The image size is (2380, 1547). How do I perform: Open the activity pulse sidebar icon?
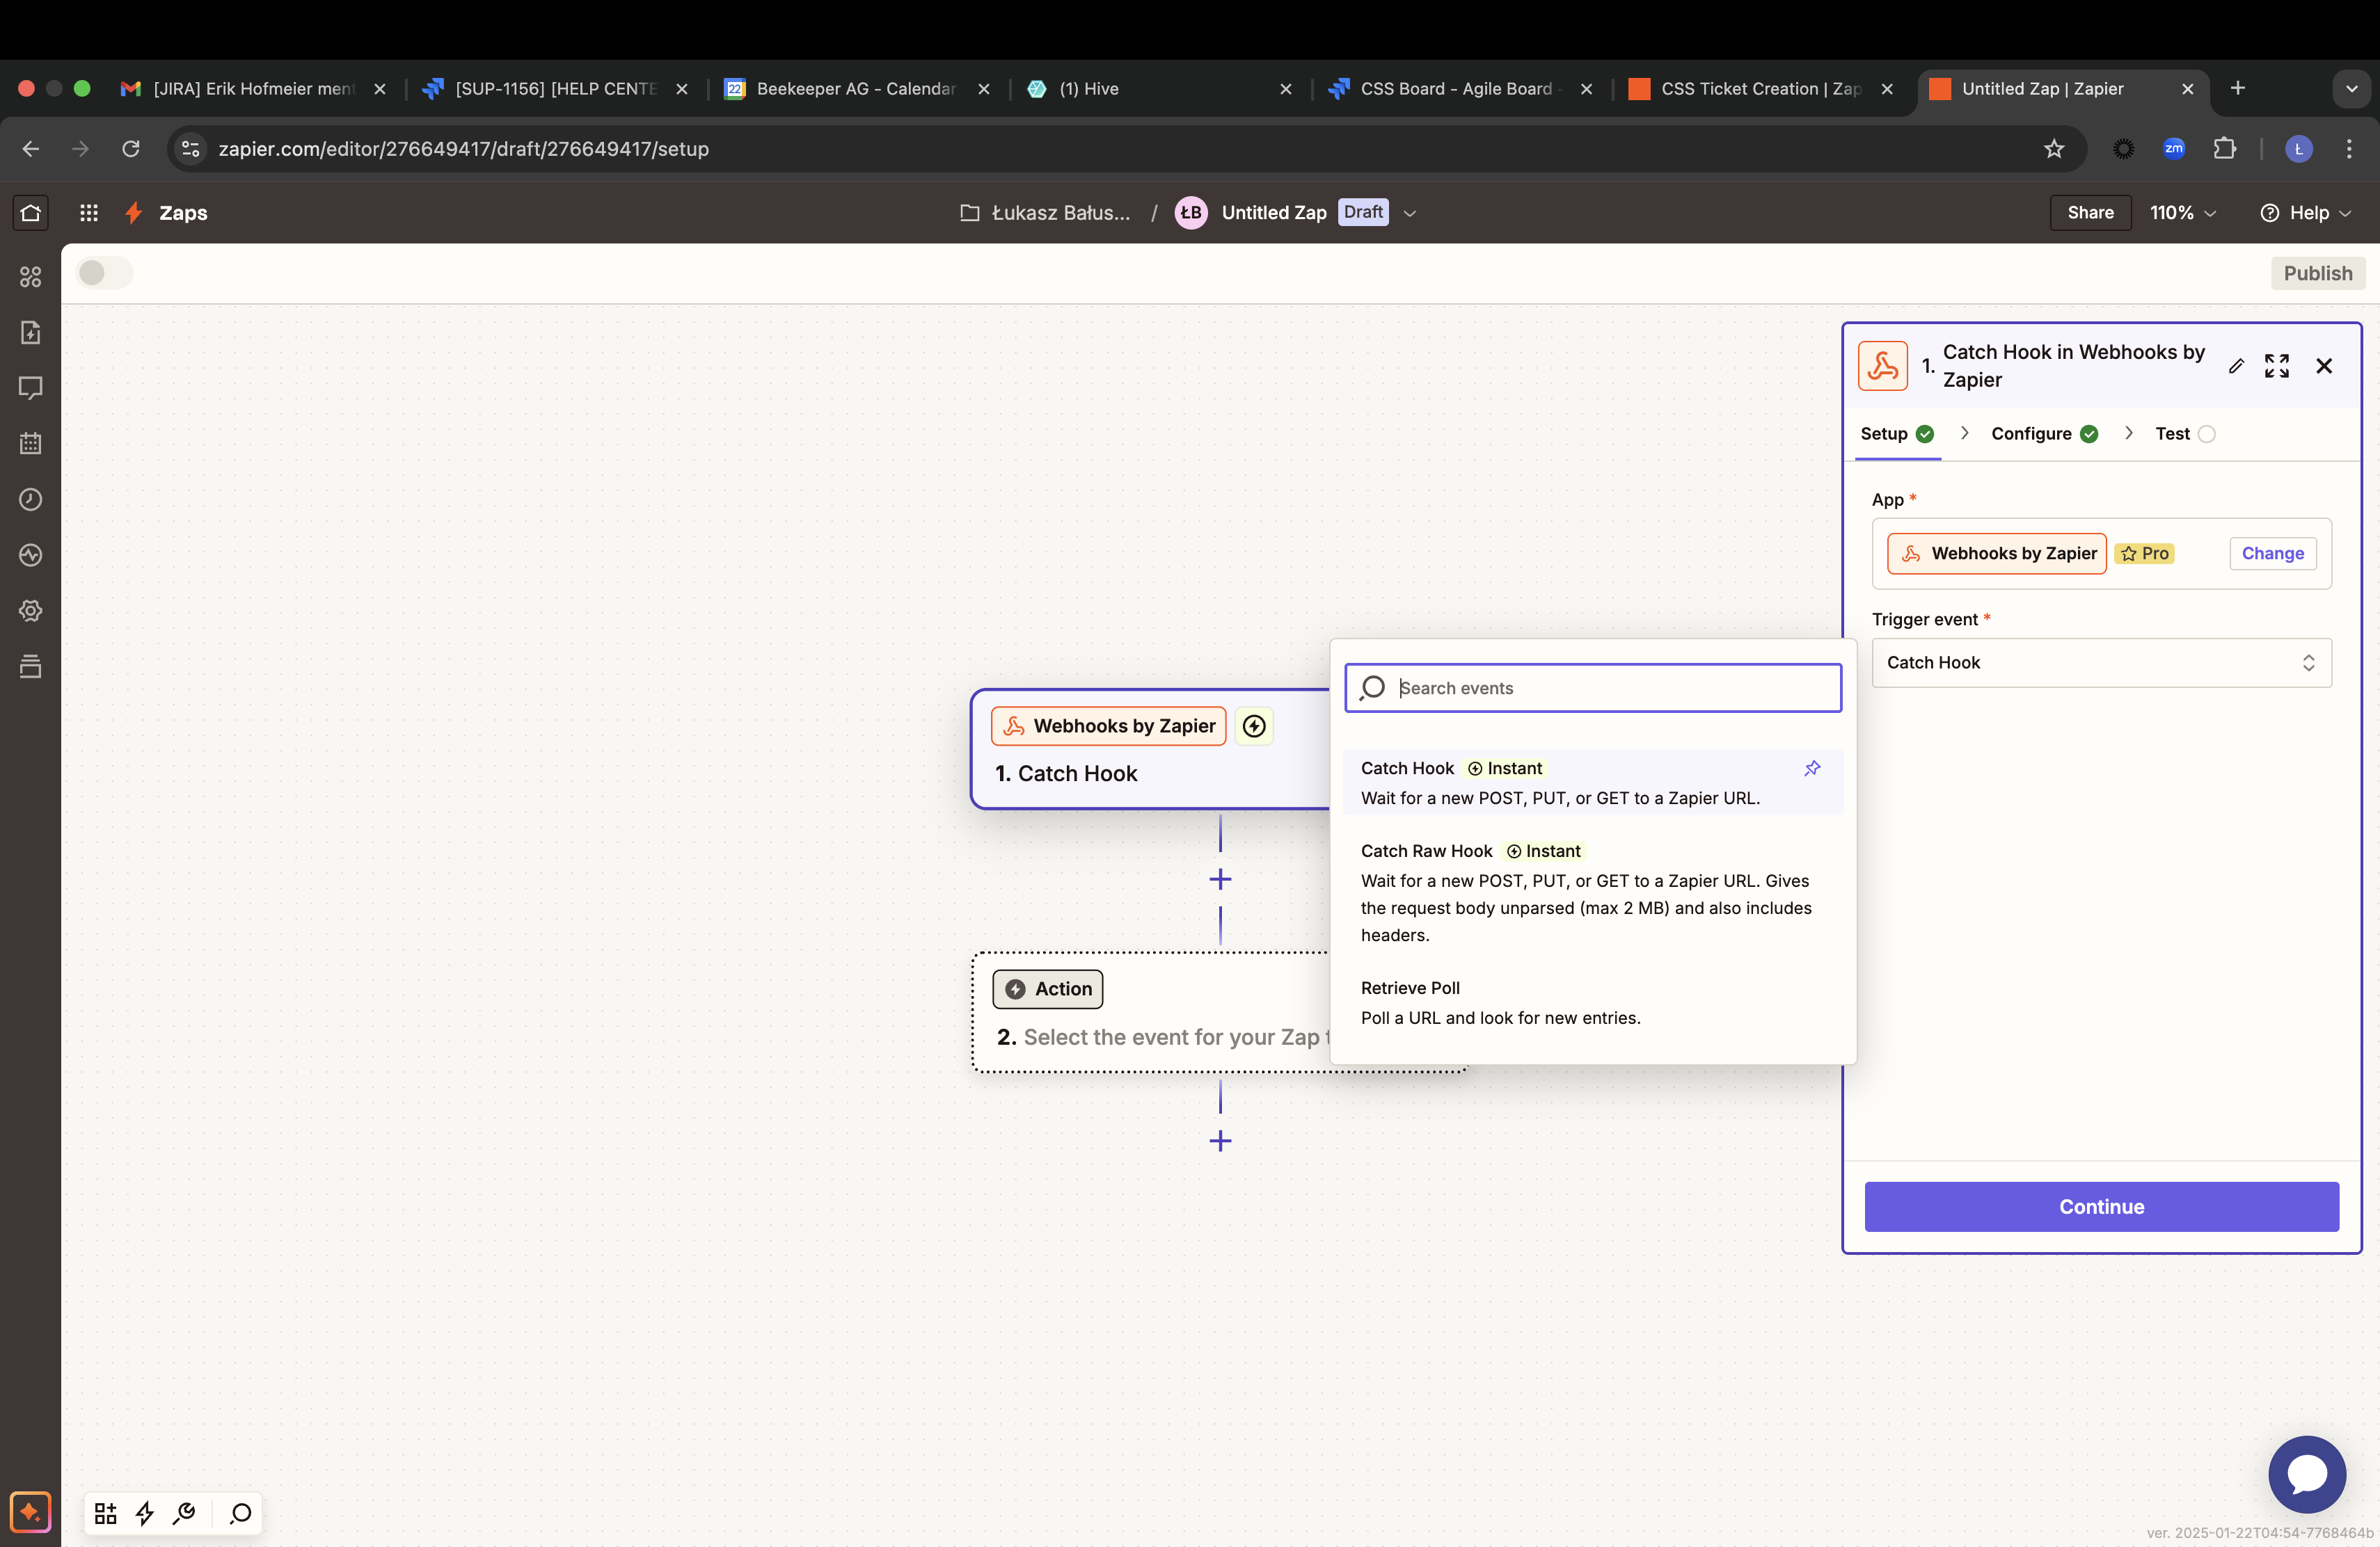[31, 554]
